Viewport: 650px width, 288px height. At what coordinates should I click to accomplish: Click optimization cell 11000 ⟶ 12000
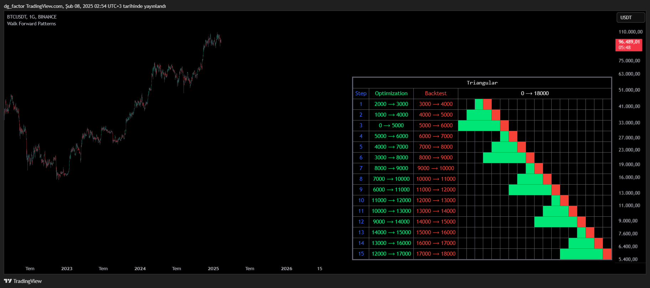391,200
